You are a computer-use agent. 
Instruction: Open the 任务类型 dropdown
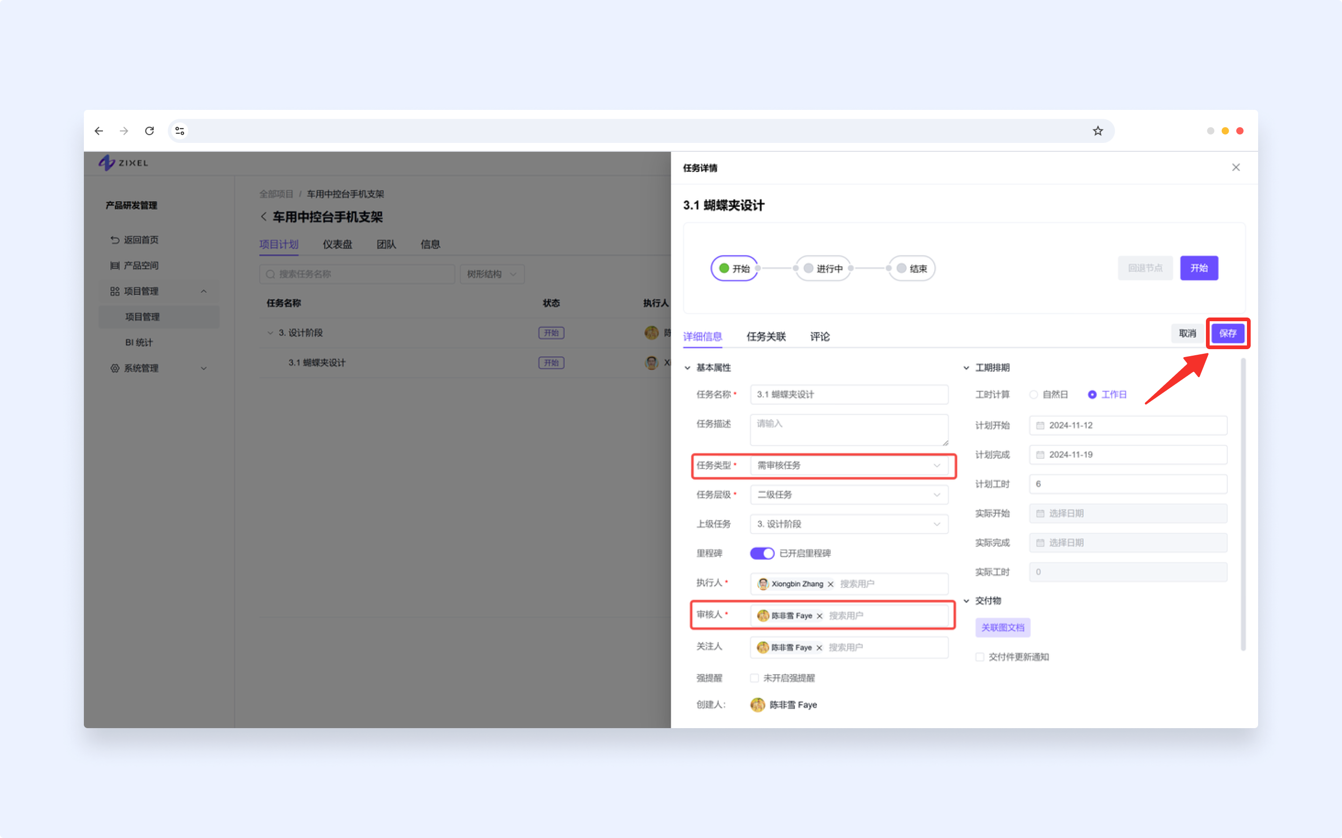849,466
